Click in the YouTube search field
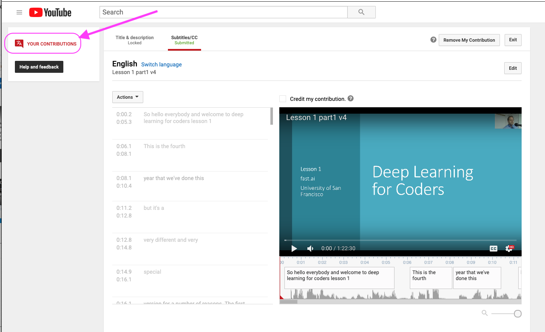 [223, 12]
